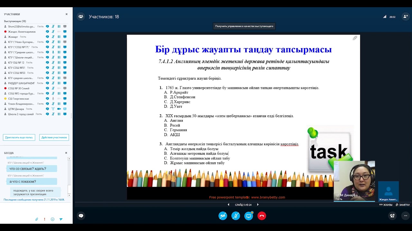Screen dimensions: 412x231
Task: Select participant Школа 2 город семей
Action: coord(21,114)
